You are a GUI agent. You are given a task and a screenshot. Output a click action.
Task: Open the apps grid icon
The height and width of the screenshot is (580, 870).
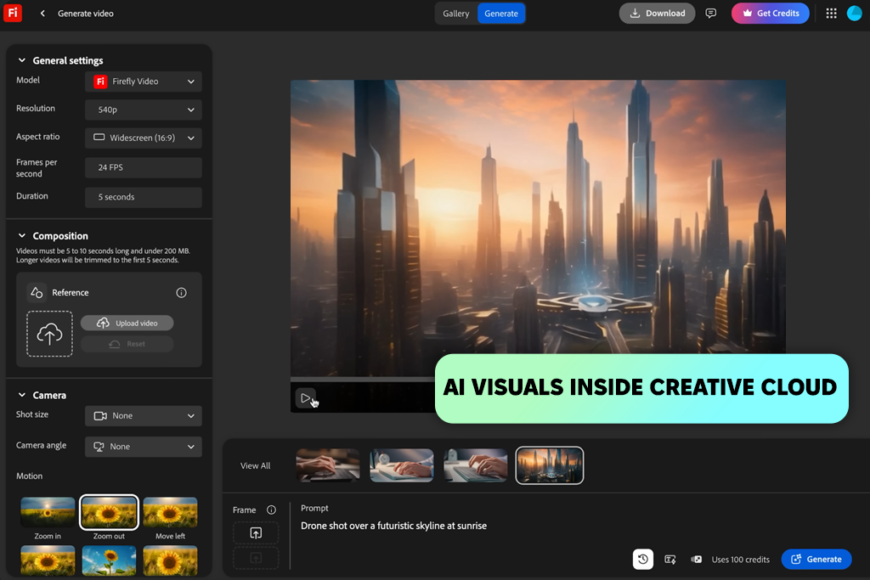[x=831, y=14]
